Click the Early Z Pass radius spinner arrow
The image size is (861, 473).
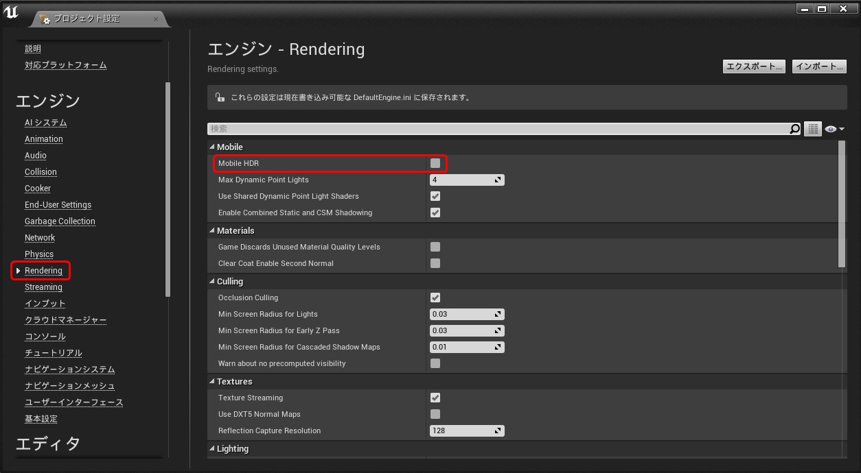pyautogui.click(x=498, y=331)
